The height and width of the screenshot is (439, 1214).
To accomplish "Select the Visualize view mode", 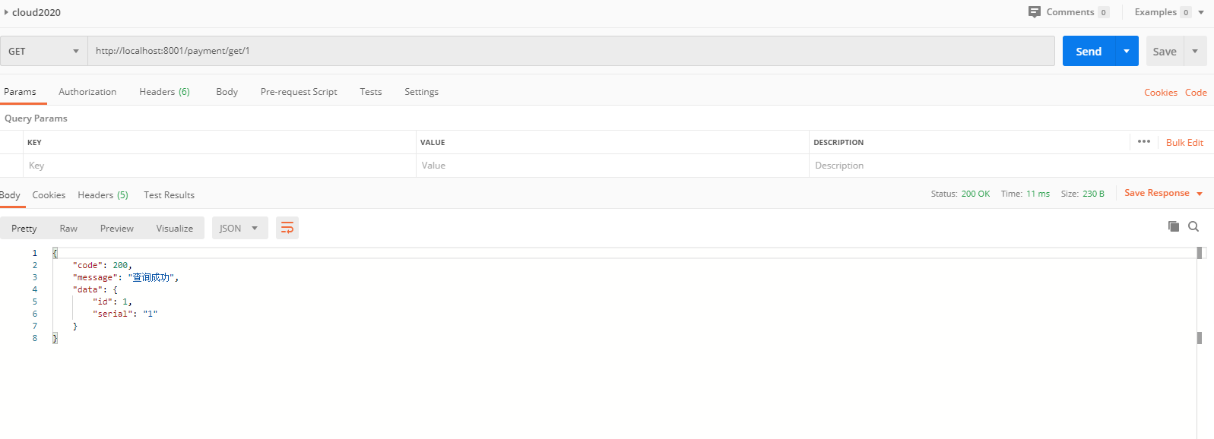I will tap(174, 228).
